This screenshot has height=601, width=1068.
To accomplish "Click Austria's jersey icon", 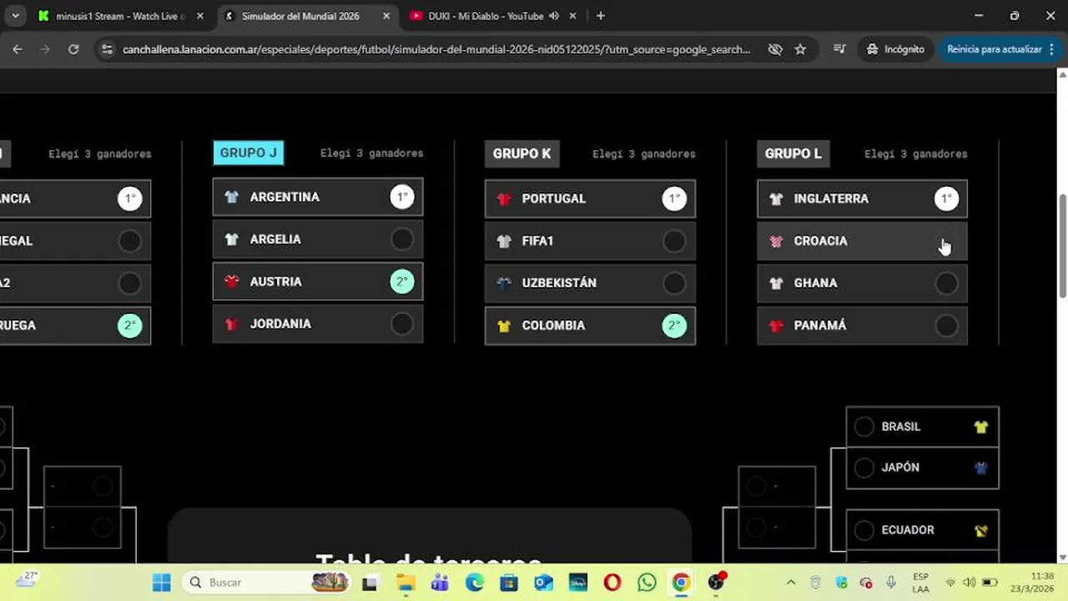I will [x=232, y=281].
